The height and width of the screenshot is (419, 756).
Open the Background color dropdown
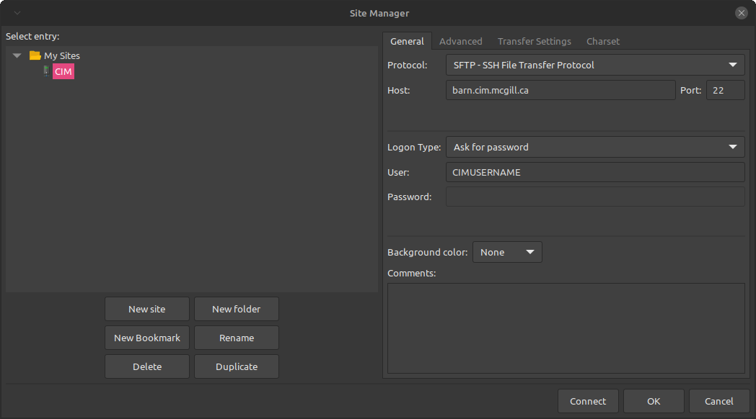pos(506,252)
